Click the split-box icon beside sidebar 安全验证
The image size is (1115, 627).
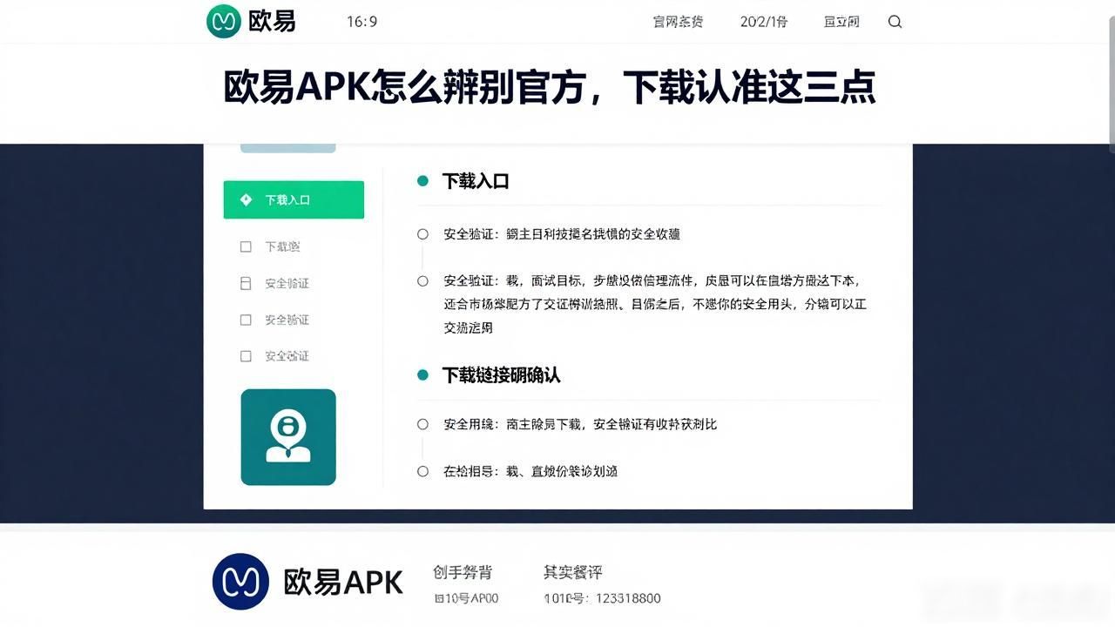coord(246,283)
